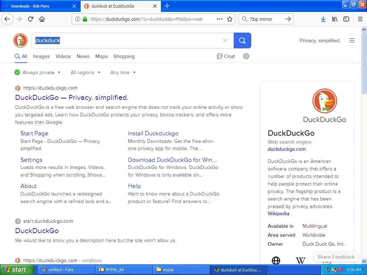Viewport: 367px width, 275px height.
Task: Click the https://duckduckgo.com result URL text
Action: (x=50, y=88)
